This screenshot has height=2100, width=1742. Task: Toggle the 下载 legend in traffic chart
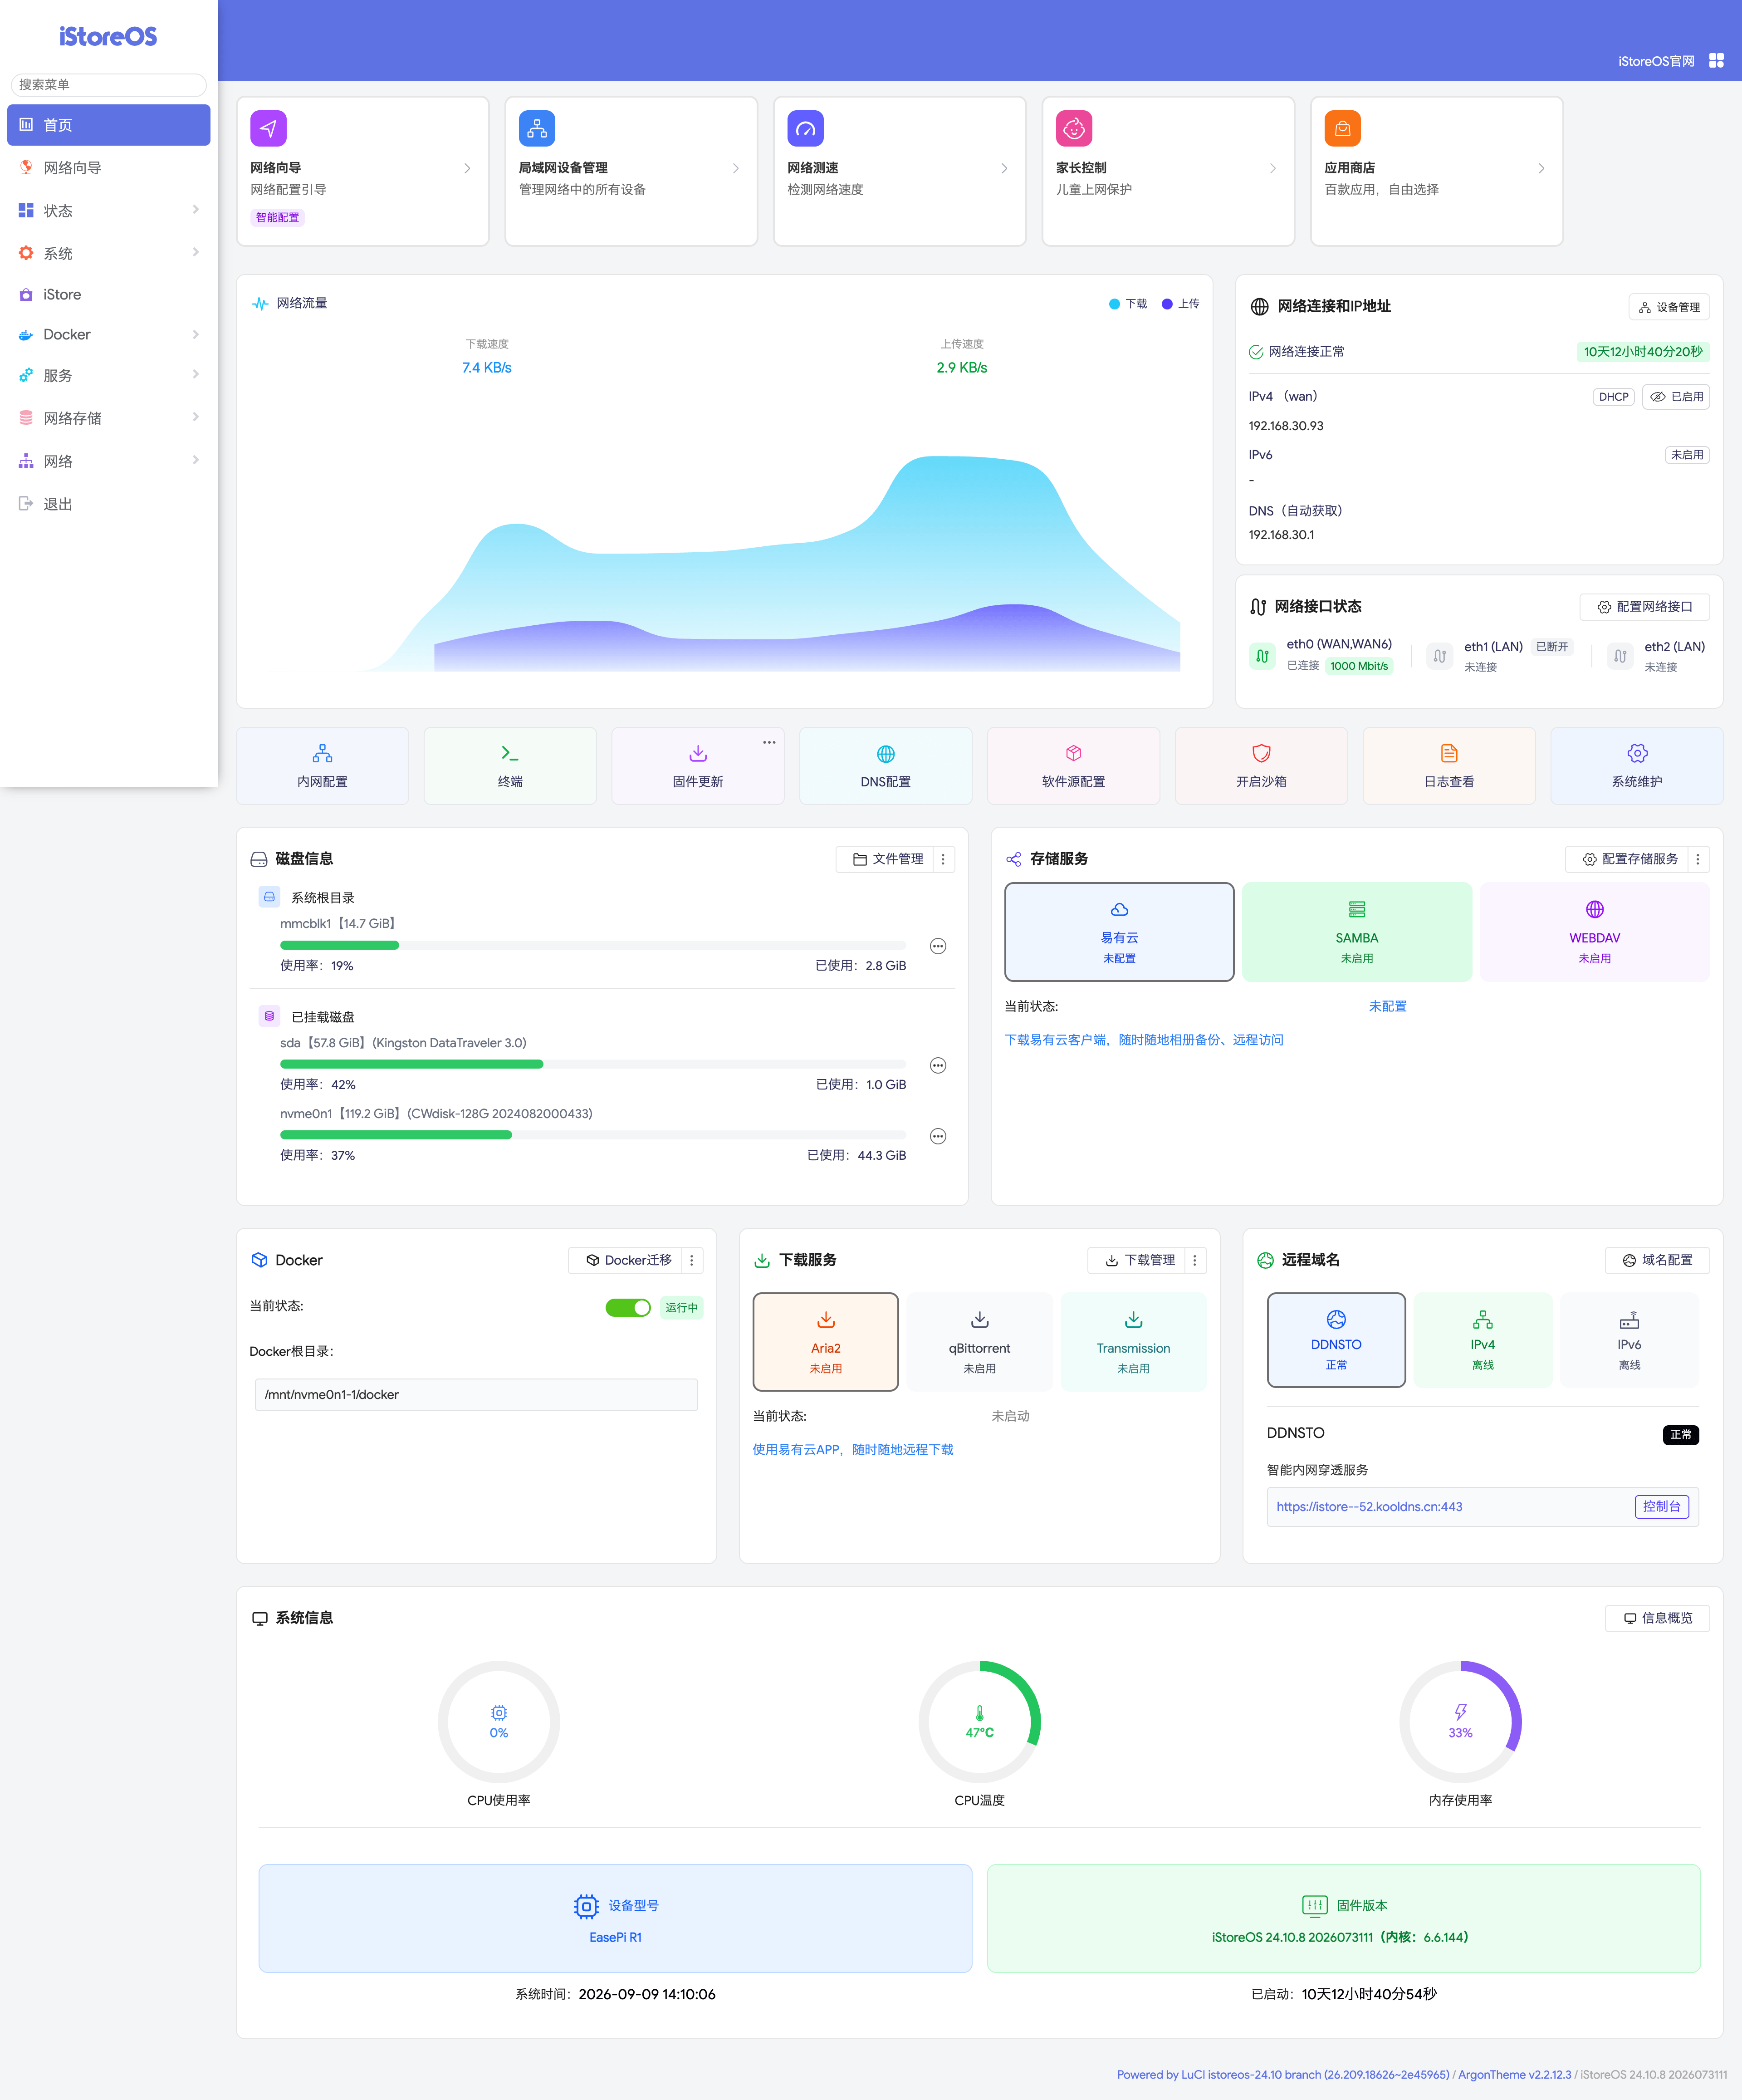tap(1128, 304)
